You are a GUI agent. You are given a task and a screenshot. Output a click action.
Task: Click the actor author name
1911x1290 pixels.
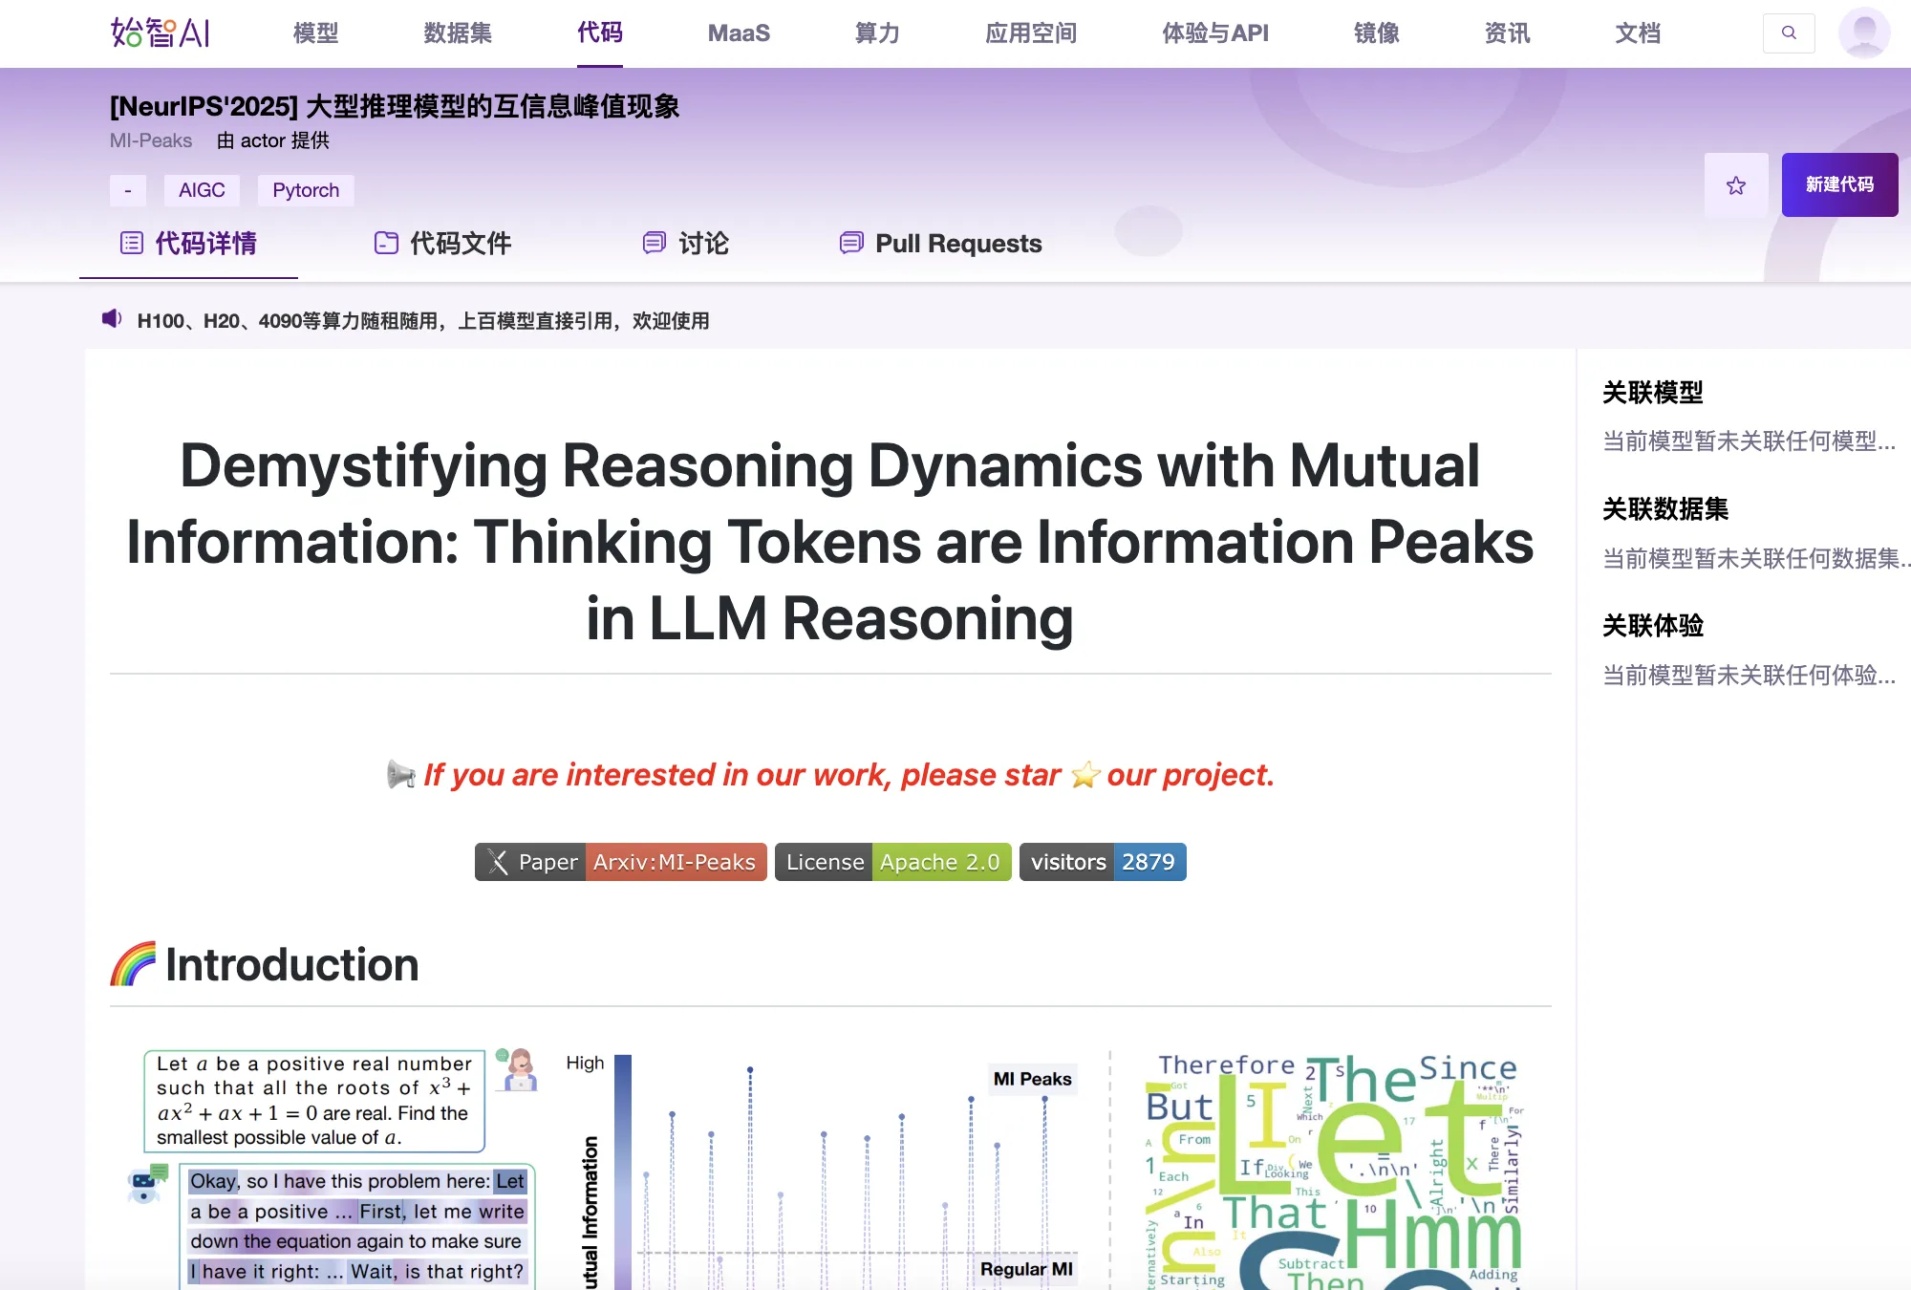pyautogui.click(x=262, y=140)
